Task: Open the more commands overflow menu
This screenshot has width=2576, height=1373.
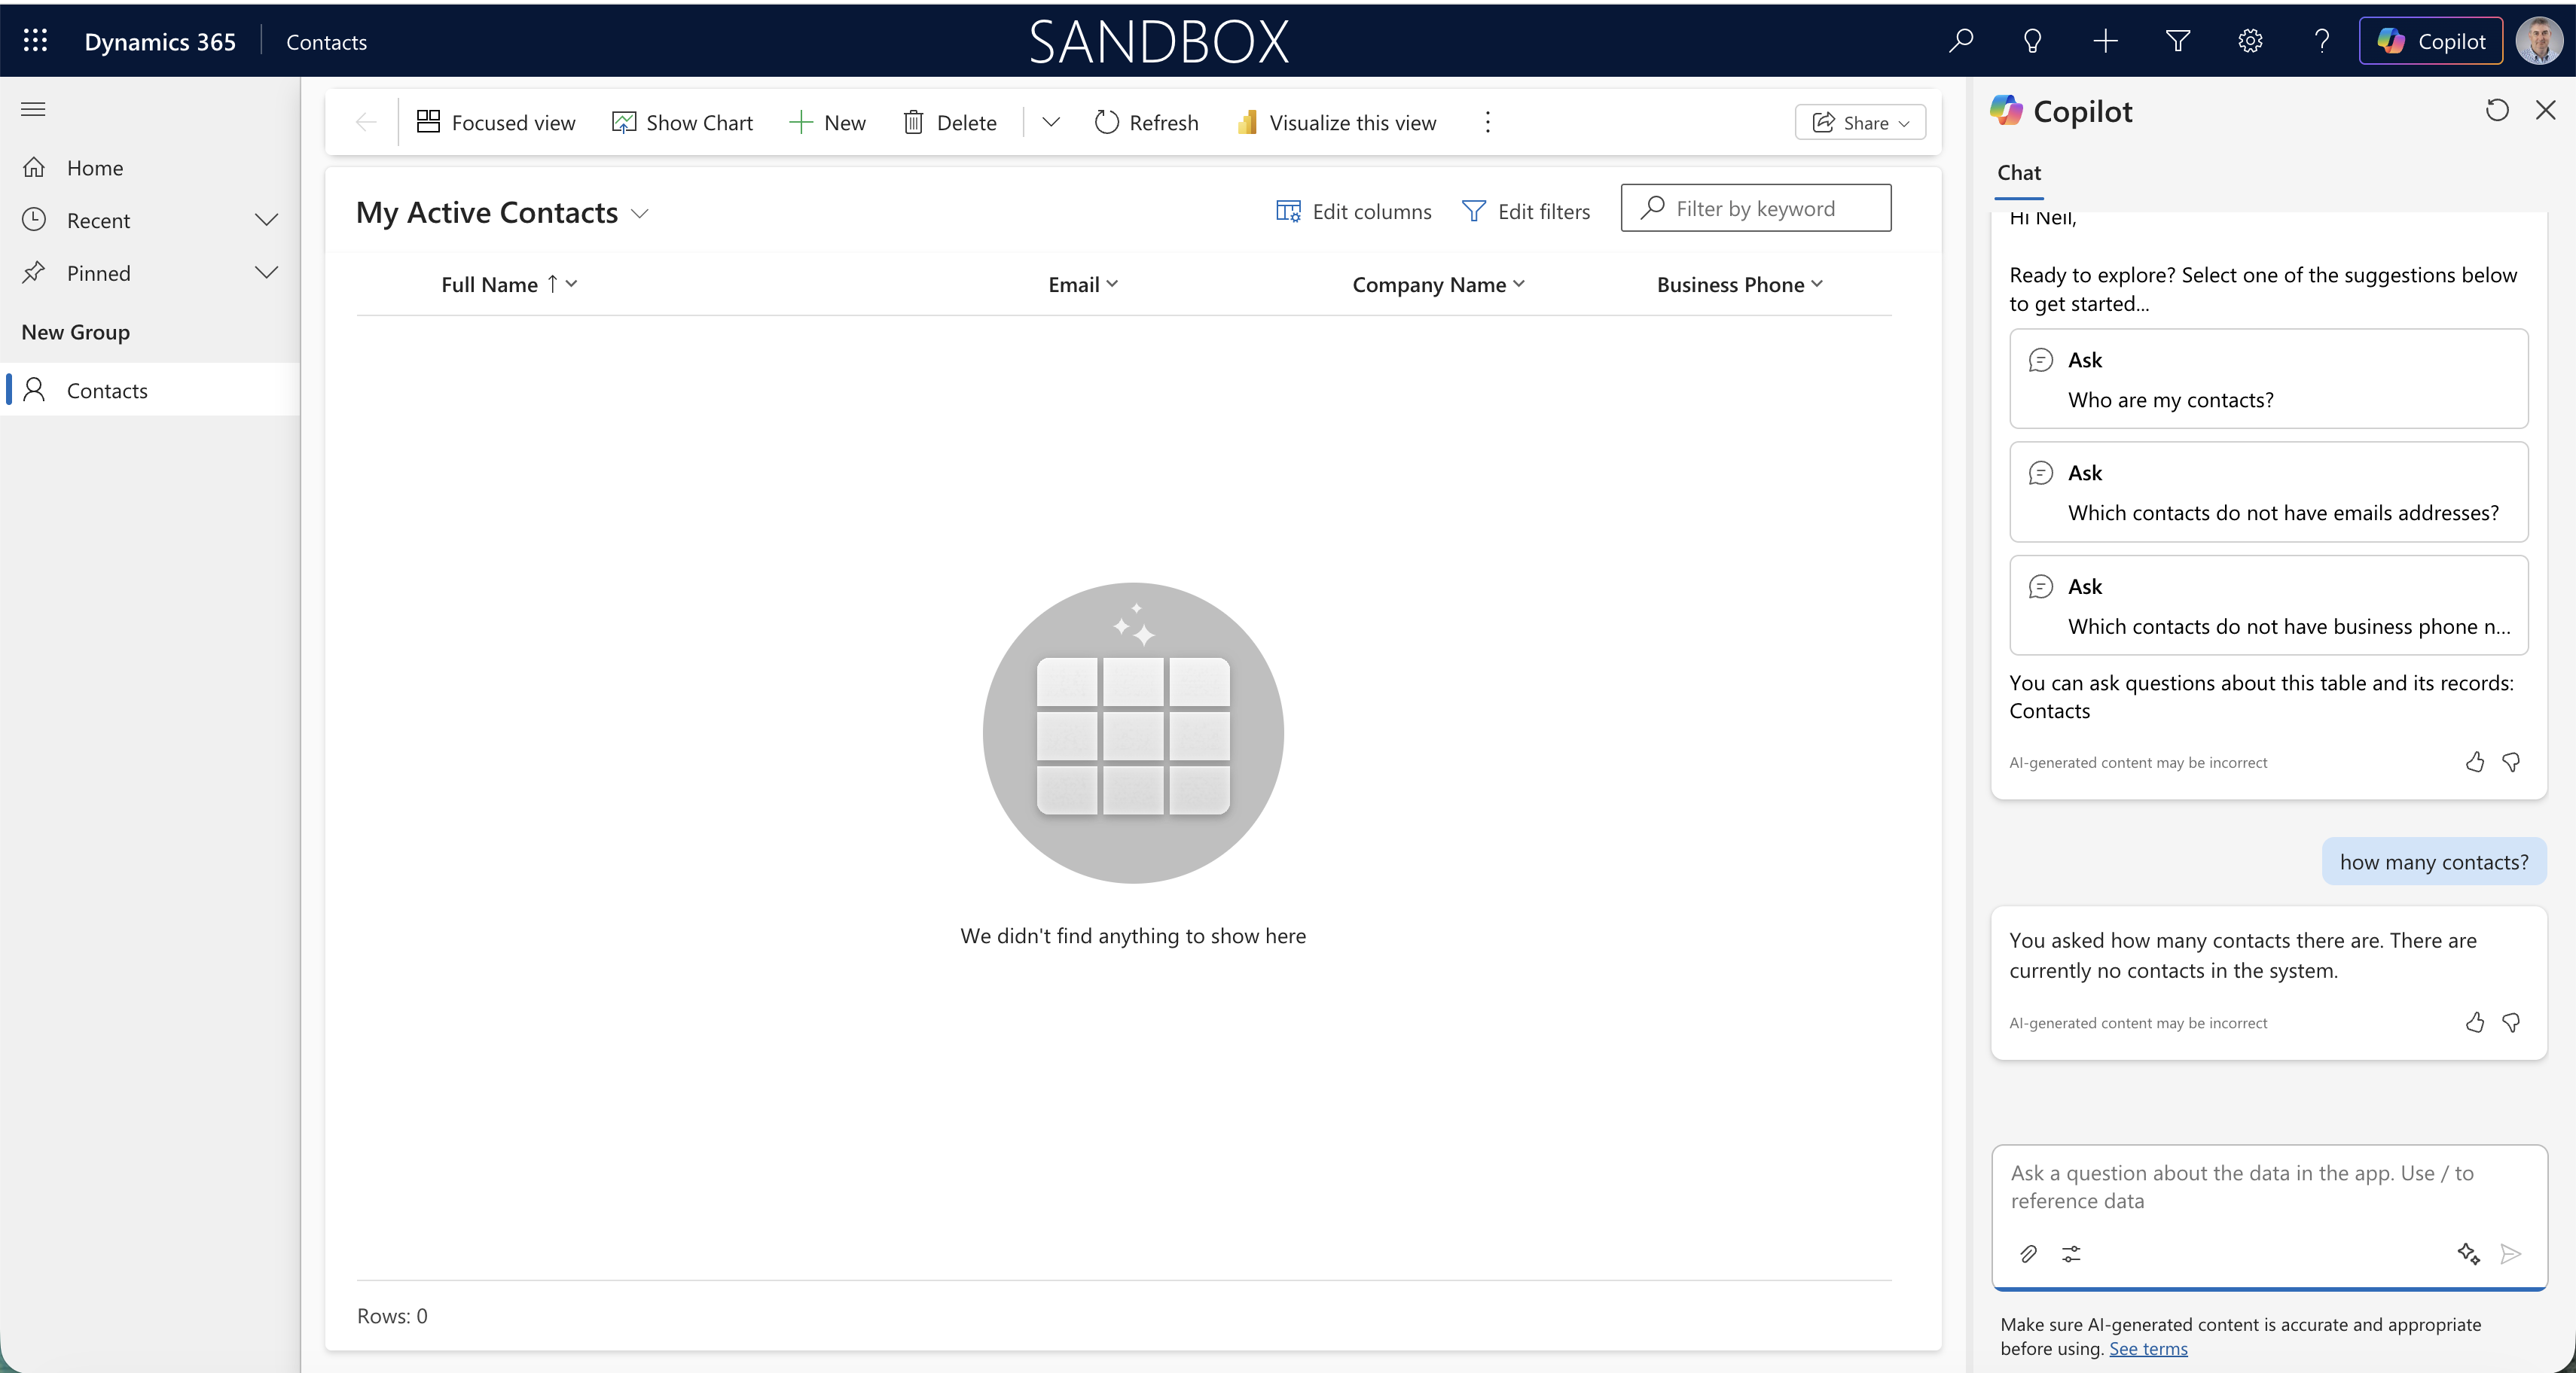Action: point(1488,123)
